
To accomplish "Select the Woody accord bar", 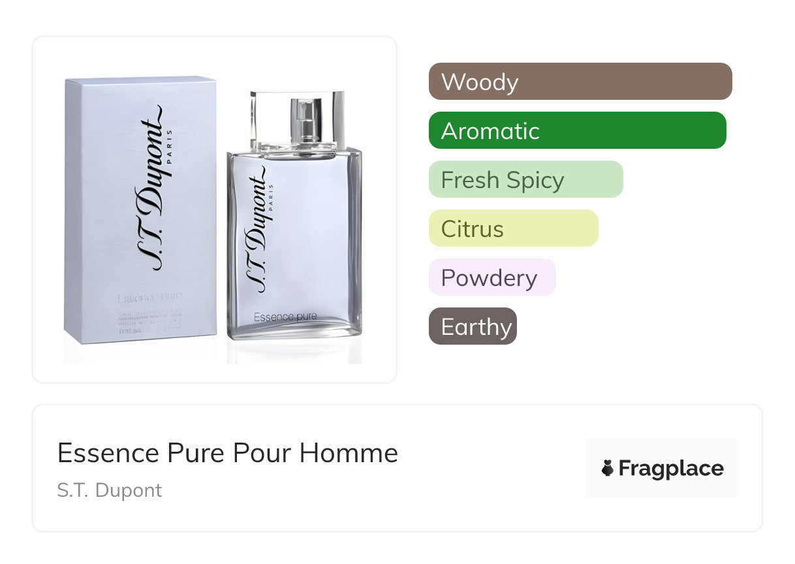I will point(580,82).
